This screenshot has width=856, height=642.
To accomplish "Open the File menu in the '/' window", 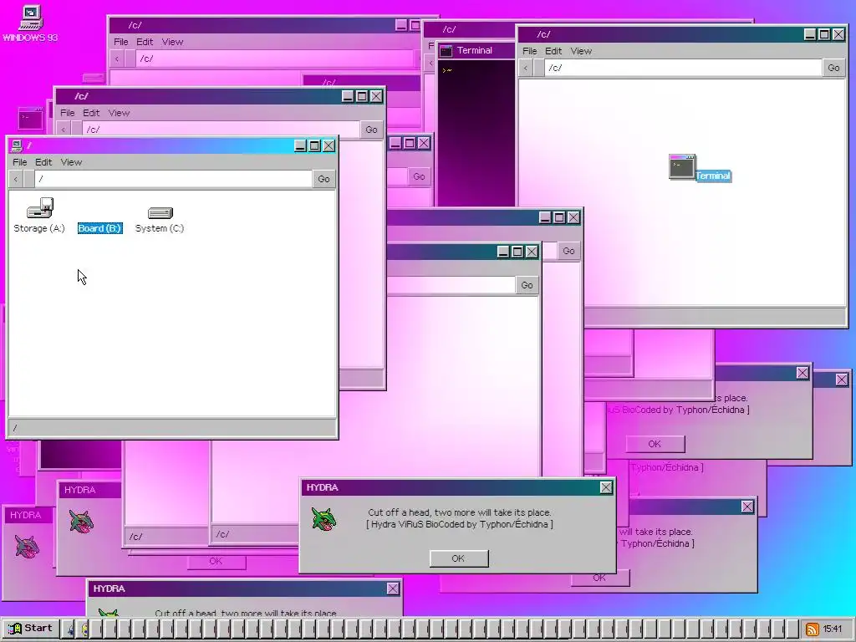I will (20, 162).
